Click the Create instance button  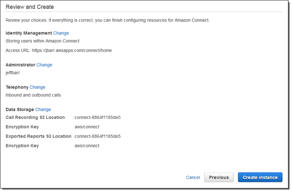click(x=260, y=177)
